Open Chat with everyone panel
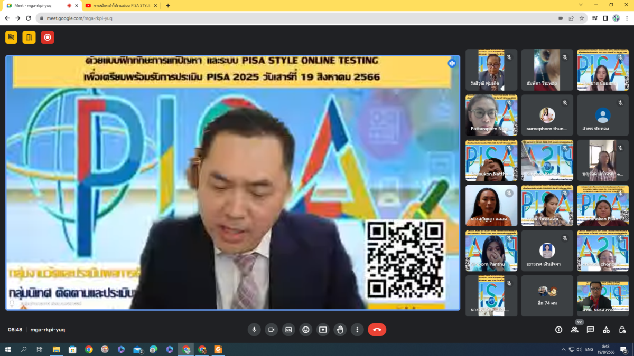Screen dimensions: 634x356 (590, 330)
